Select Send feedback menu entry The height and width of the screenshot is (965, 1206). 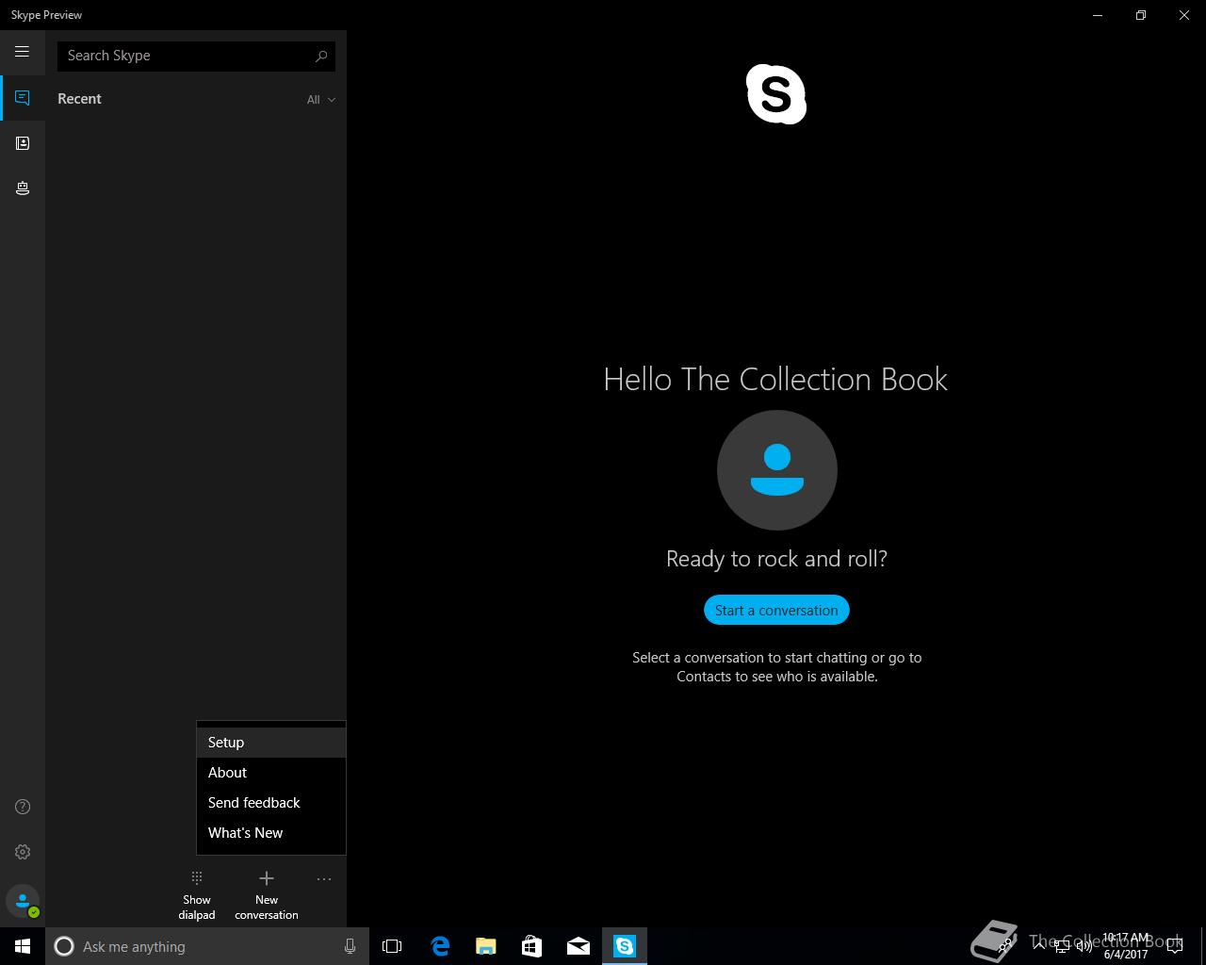click(271, 803)
